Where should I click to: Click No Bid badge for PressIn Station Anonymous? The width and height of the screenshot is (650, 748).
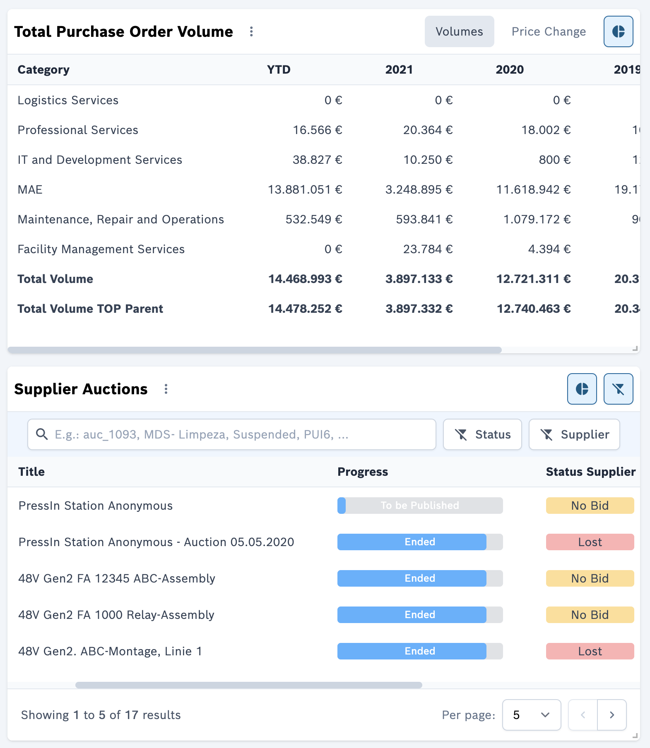[590, 506]
